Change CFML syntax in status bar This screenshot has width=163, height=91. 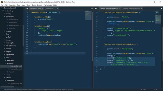click(156, 89)
